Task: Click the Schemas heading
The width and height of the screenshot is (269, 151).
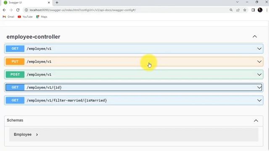Action: pyautogui.click(x=15, y=120)
